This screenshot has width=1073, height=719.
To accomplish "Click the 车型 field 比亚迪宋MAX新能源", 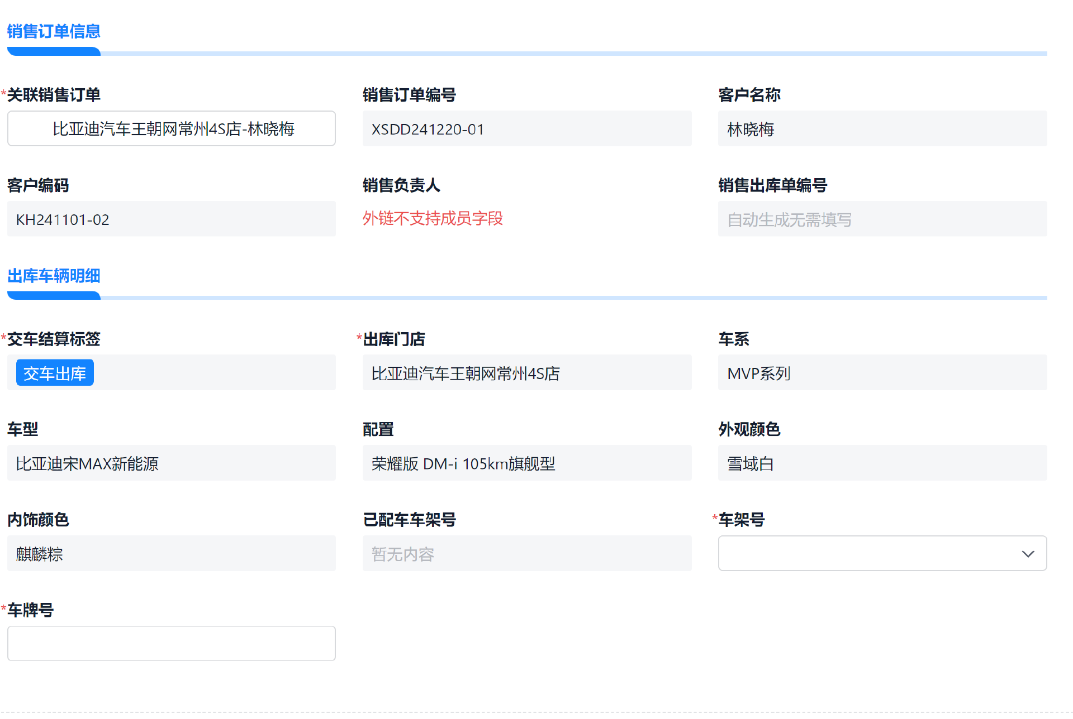I will point(172,463).
